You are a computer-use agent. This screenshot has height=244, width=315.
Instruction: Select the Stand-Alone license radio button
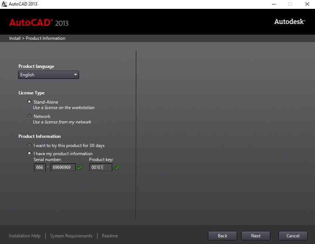(30, 102)
